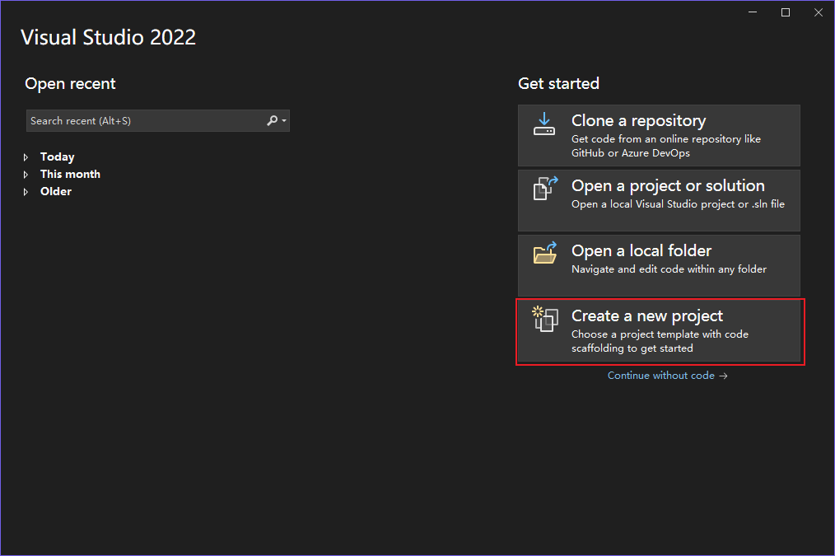Click the Open recent section heading

tap(70, 83)
